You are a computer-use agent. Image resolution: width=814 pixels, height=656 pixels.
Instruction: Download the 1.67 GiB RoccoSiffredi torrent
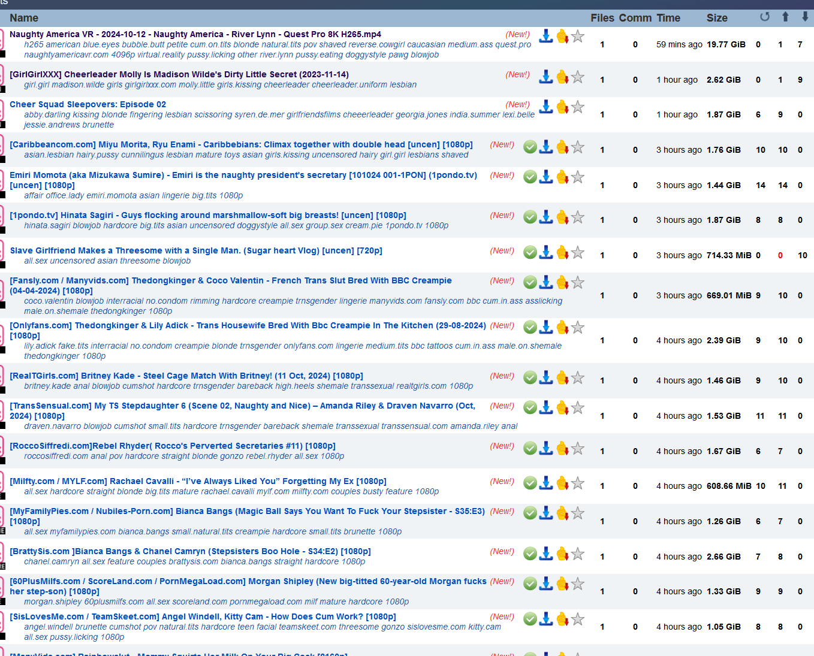(545, 448)
